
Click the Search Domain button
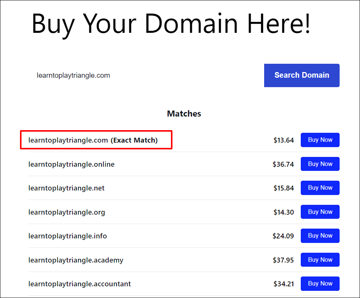click(x=302, y=75)
